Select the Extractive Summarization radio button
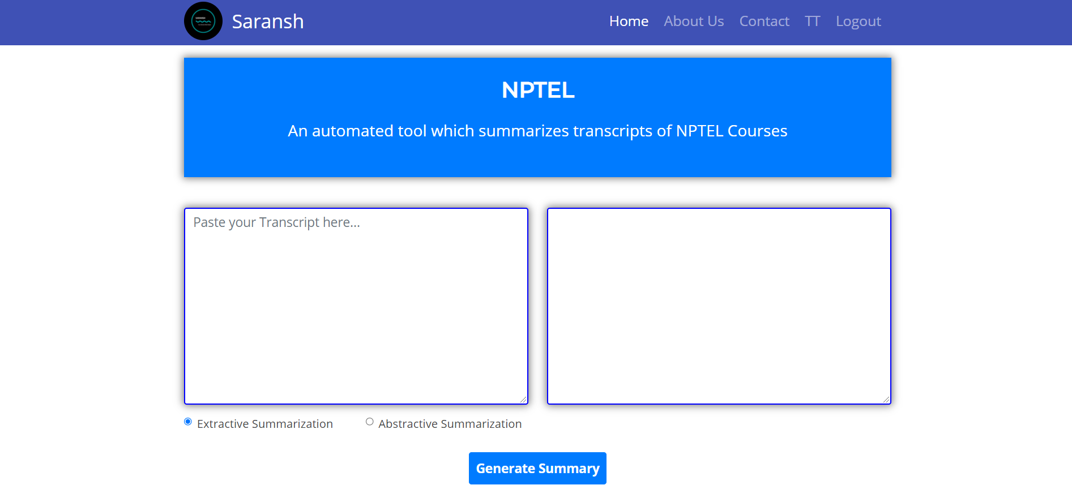 (188, 422)
